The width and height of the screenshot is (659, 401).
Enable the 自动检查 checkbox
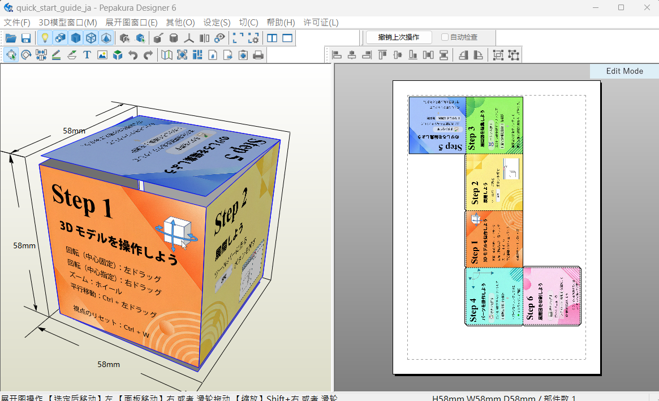pos(445,37)
